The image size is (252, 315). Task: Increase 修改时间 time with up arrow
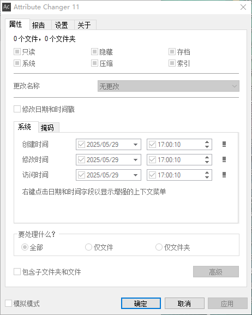207,157
